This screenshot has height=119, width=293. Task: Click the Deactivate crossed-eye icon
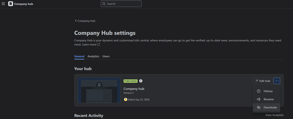259,108
